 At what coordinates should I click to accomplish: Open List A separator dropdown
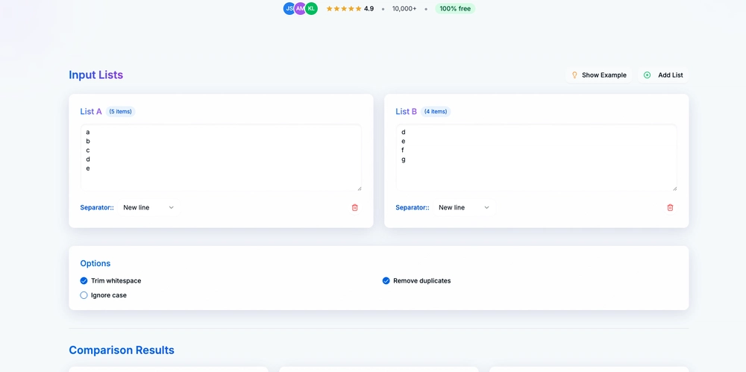(x=149, y=207)
